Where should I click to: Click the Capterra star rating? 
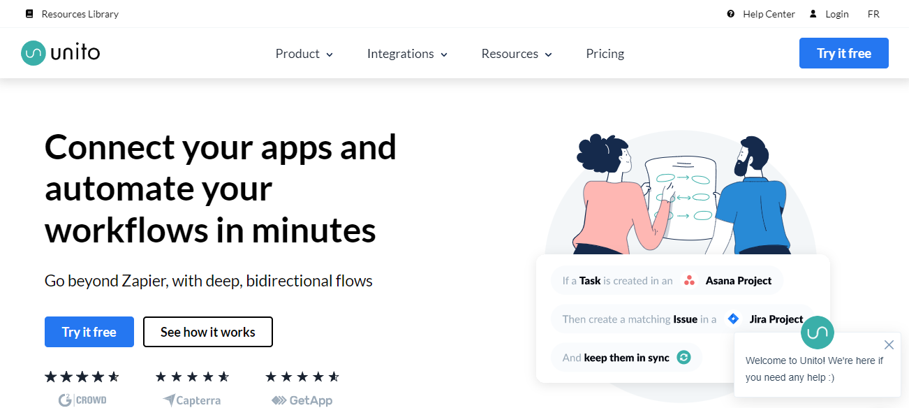192,377
